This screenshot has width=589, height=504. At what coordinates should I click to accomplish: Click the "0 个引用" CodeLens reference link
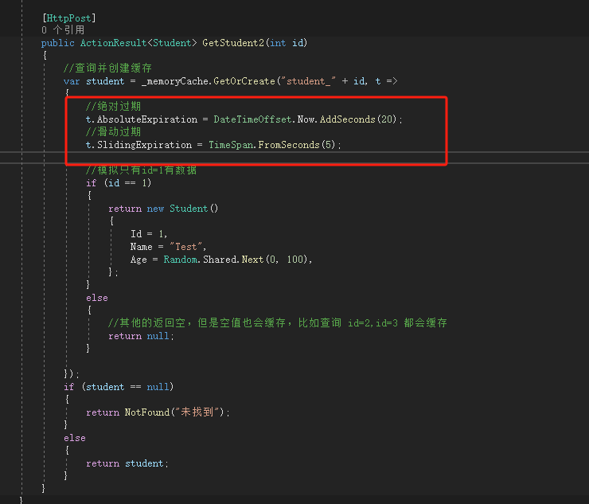[x=63, y=29]
